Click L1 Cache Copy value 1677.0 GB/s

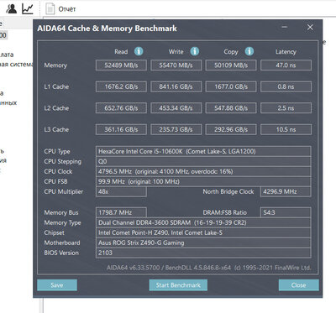coord(231,86)
